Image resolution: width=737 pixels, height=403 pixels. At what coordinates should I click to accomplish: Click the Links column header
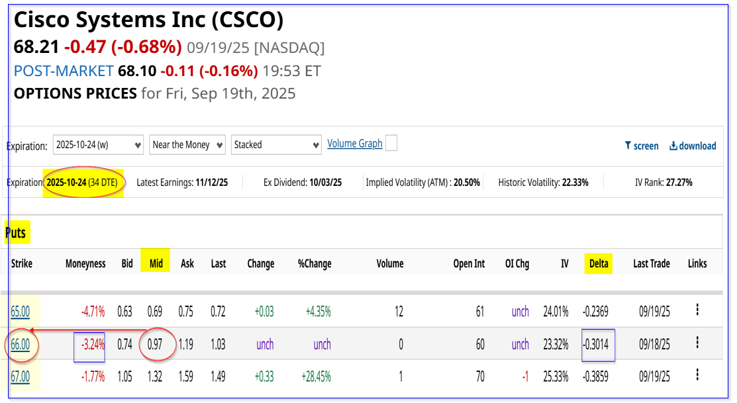[x=697, y=263]
